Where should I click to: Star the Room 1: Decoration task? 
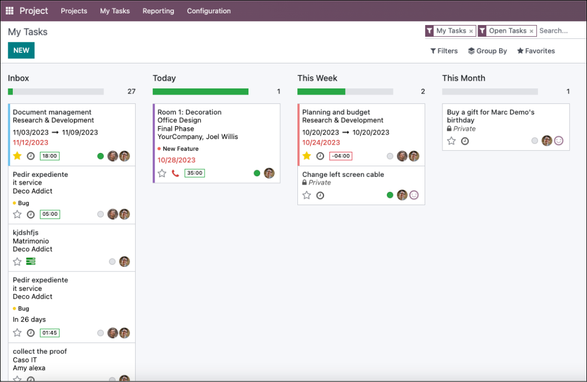coord(162,173)
